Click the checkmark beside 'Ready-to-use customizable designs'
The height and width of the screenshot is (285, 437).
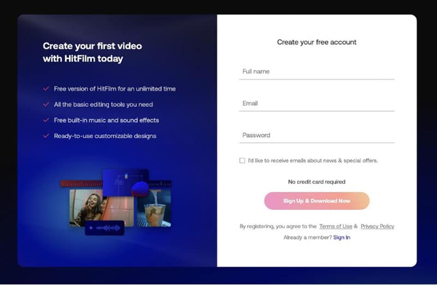[46, 136]
